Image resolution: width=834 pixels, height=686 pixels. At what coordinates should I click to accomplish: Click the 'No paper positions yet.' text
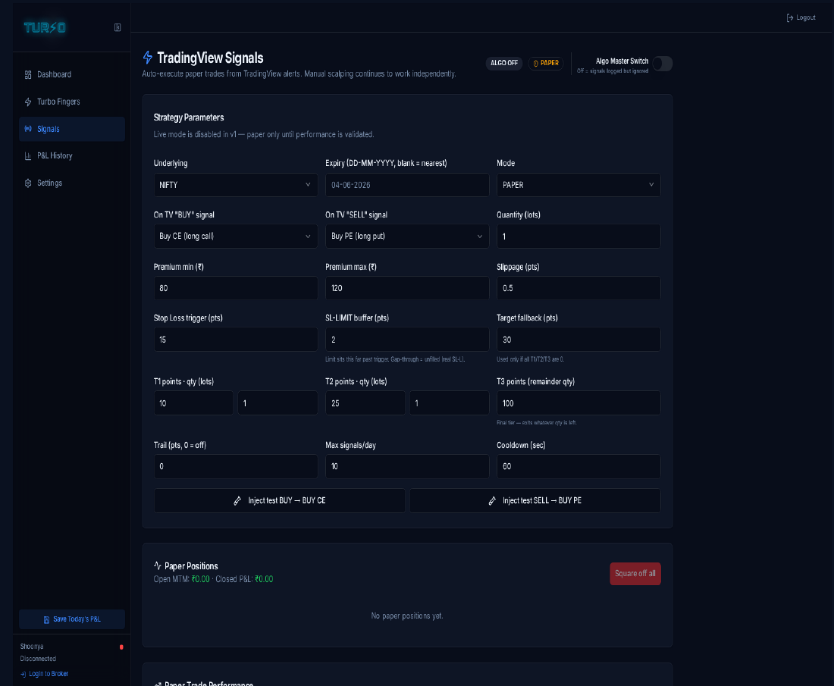click(x=407, y=616)
